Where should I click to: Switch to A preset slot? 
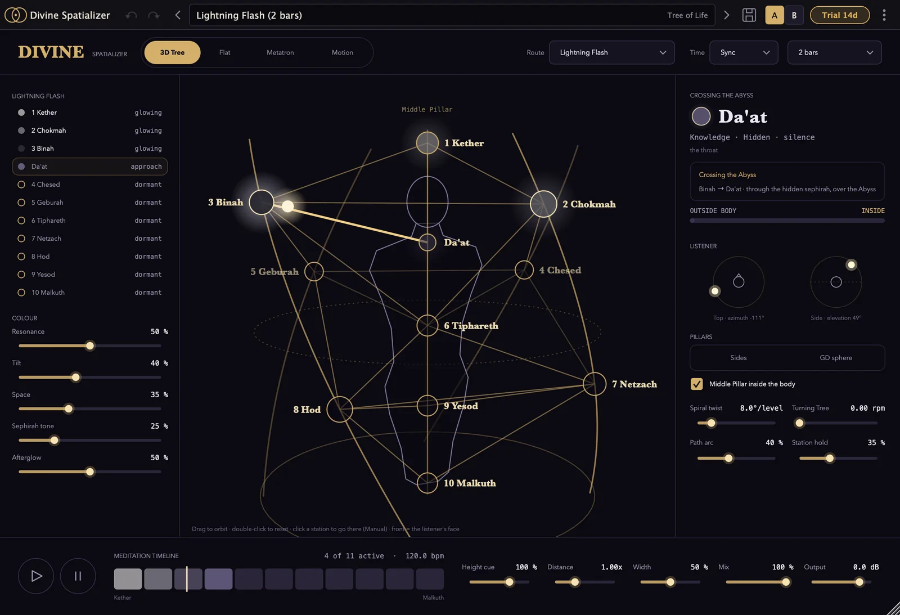(775, 15)
